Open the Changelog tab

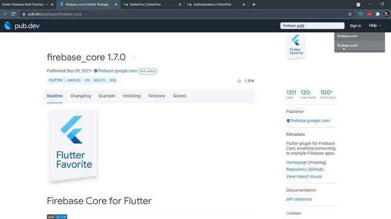[x=81, y=96]
